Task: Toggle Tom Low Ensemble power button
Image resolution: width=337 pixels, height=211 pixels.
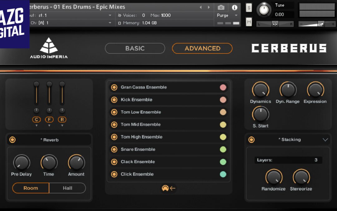Action: [114, 112]
